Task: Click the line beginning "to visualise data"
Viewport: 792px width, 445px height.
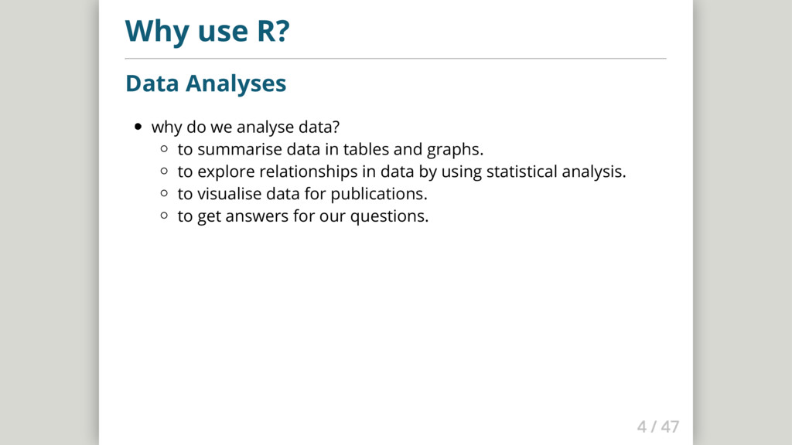Action: click(302, 194)
